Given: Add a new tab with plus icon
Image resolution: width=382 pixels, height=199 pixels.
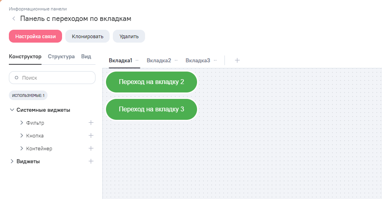Looking at the screenshot, I should pos(237,60).
